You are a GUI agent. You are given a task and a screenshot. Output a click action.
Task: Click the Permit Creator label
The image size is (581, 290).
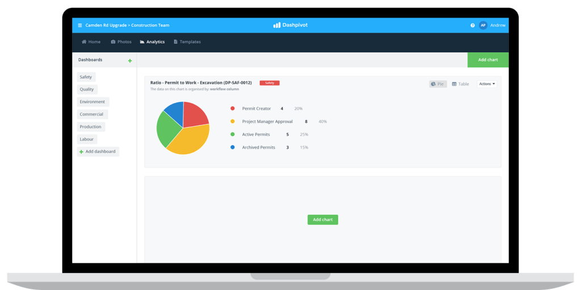256,108
